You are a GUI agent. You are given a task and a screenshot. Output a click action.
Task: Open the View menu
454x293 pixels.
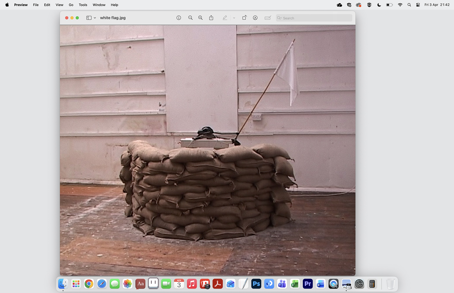(59, 5)
